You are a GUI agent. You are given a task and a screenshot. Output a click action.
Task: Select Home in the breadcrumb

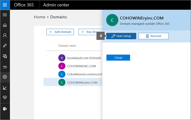coord(40,17)
